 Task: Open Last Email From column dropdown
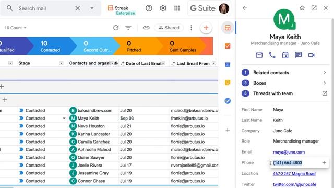click(x=214, y=63)
